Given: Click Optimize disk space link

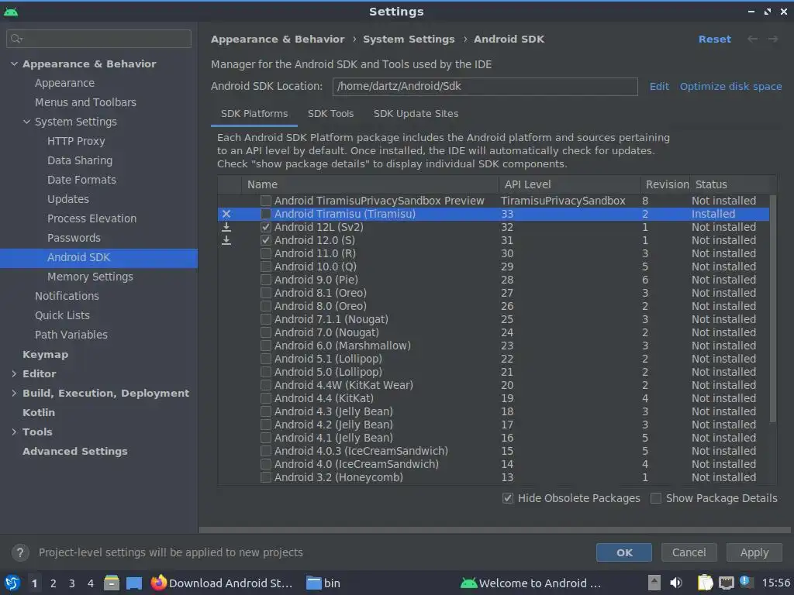Looking at the screenshot, I should point(730,87).
